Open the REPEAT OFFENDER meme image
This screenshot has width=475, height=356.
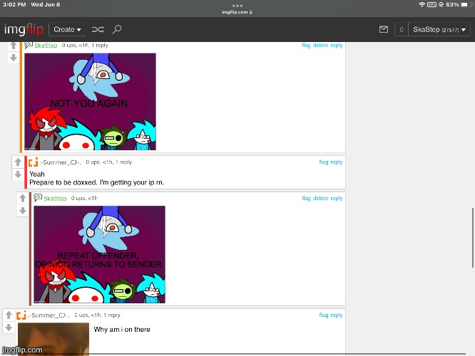(99, 254)
